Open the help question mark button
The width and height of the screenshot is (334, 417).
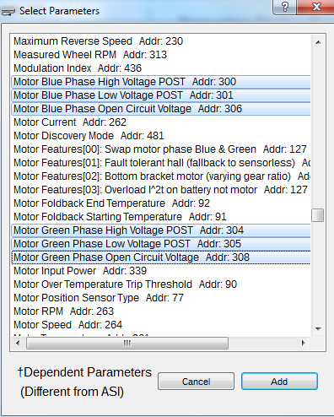[x=284, y=7]
